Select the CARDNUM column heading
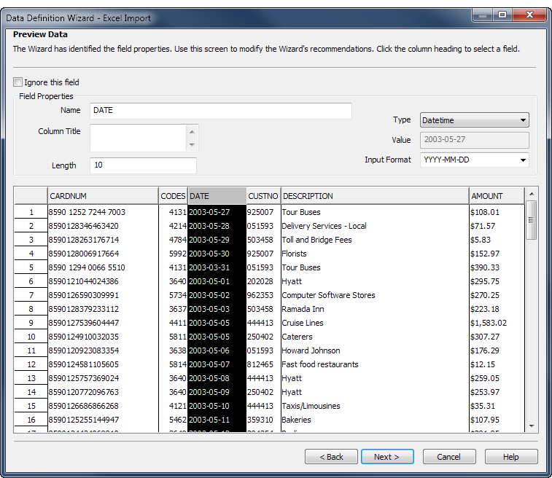This screenshot has width=552, height=478. point(102,196)
